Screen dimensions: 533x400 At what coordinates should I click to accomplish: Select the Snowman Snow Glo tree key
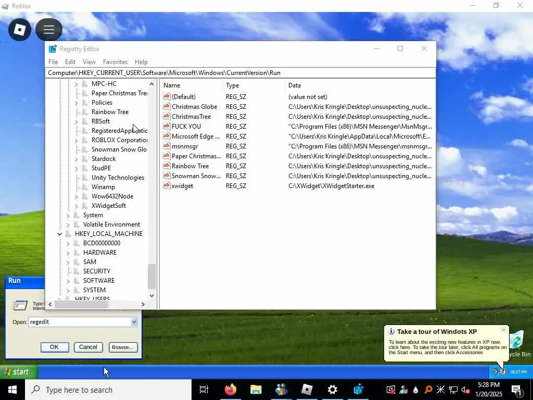click(119, 149)
